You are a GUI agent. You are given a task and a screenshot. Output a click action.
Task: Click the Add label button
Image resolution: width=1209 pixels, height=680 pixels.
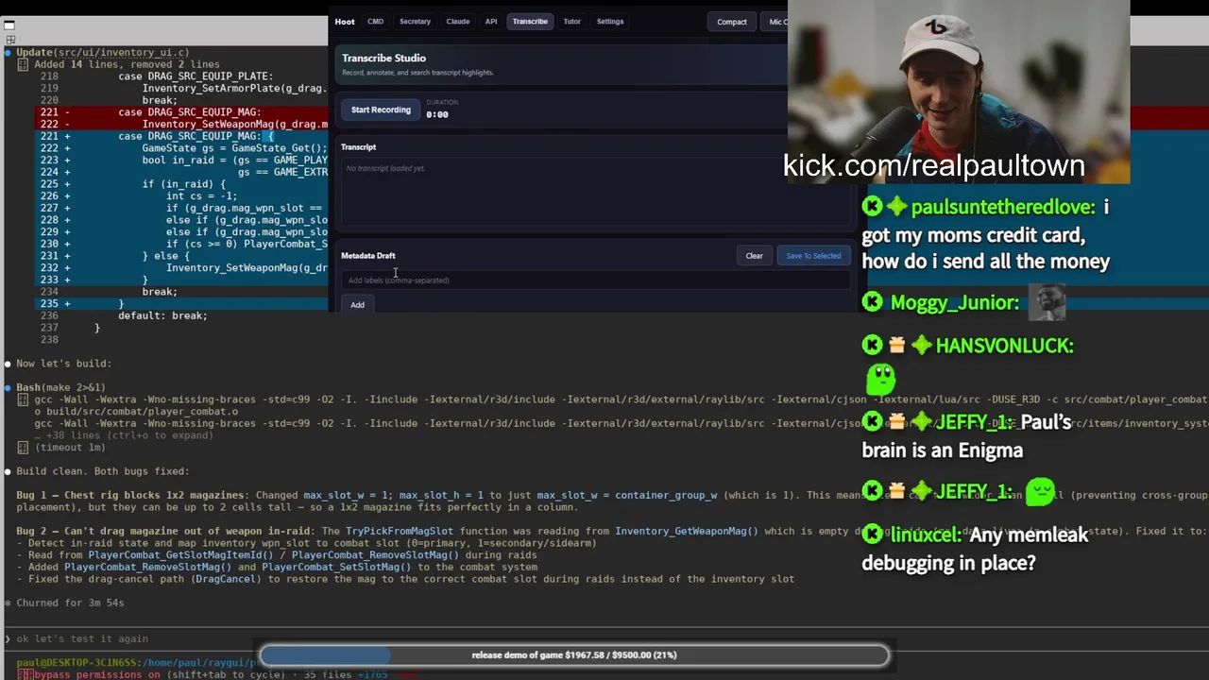point(357,304)
